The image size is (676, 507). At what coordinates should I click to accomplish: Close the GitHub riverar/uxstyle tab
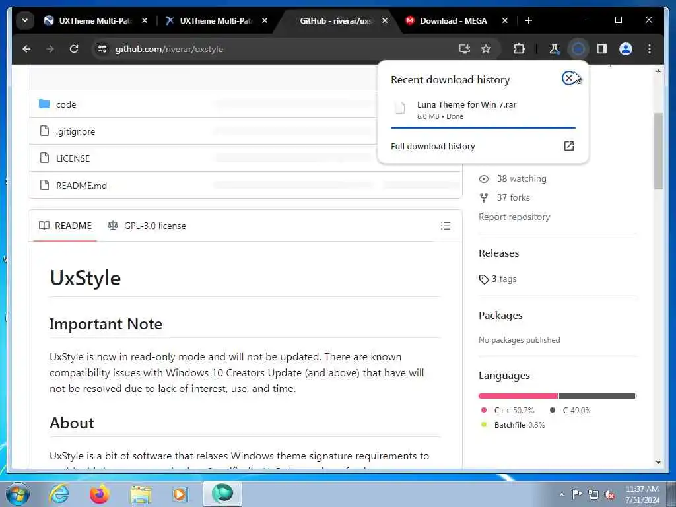[385, 20]
